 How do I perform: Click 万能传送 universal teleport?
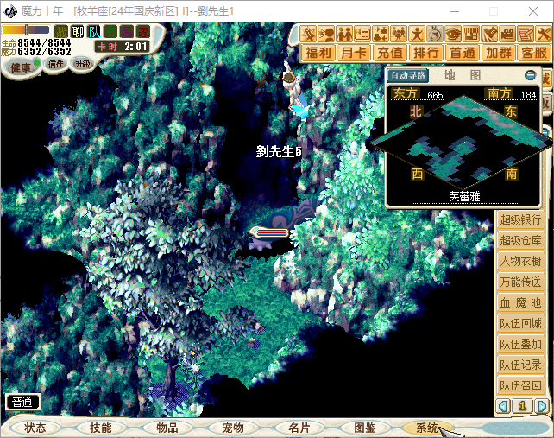[x=520, y=282]
